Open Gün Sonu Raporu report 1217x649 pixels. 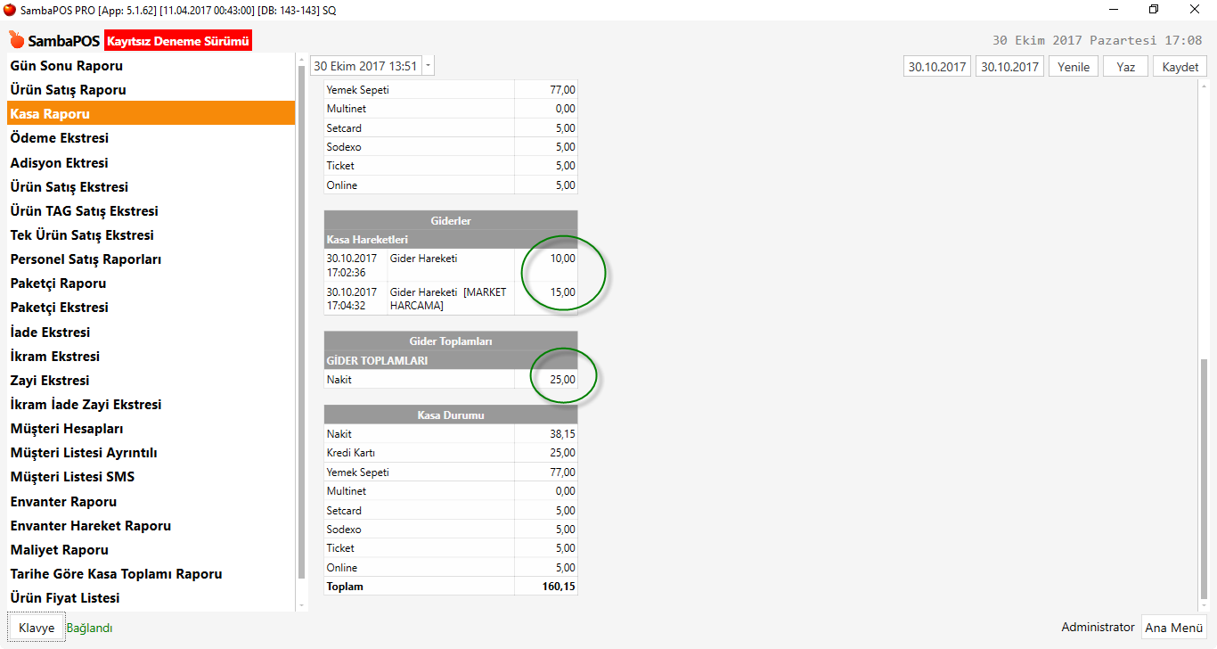pos(67,66)
